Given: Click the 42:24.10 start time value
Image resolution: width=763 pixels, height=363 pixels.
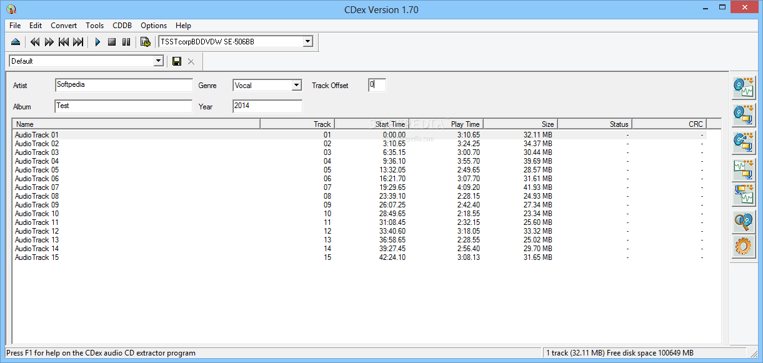Looking at the screenshot, I should click(x=392, y=257).
